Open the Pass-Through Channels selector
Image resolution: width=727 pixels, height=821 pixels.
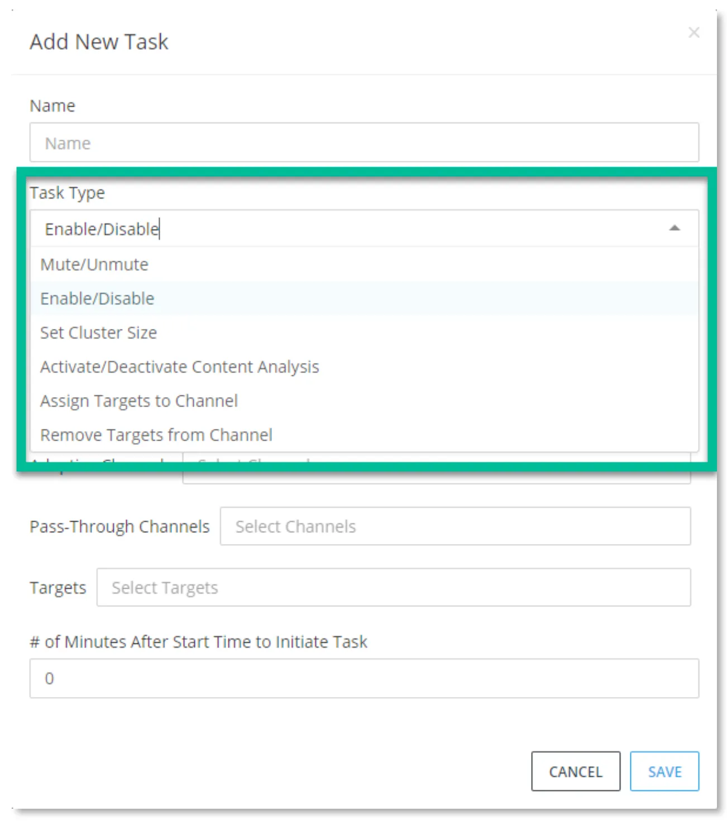point(455,526)
